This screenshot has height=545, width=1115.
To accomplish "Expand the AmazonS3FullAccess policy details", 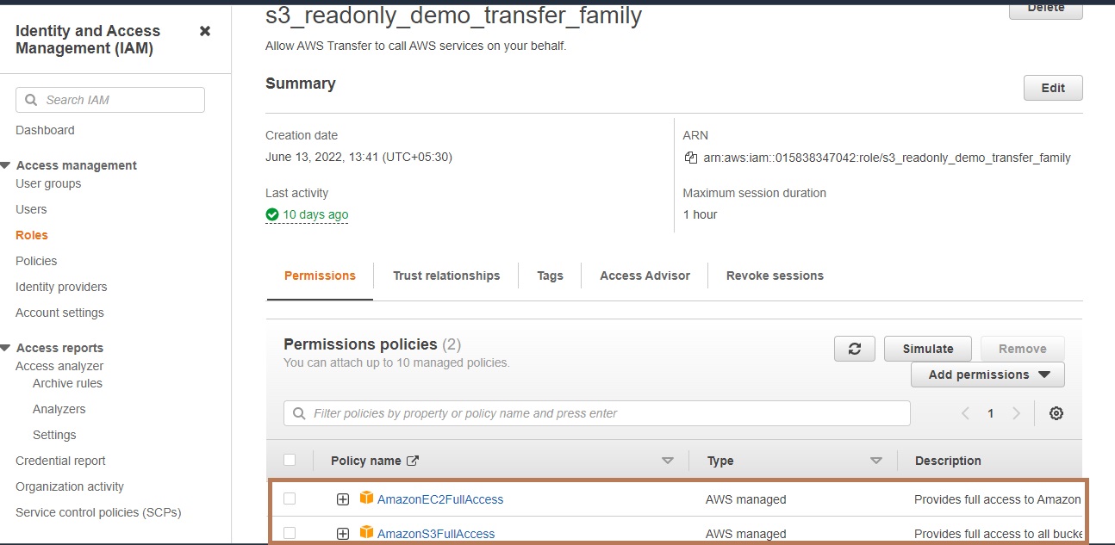I will point(343,534).
